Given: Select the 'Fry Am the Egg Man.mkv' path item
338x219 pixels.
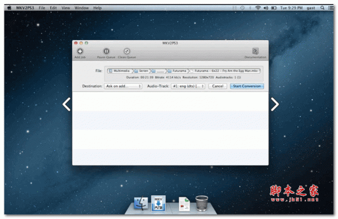Looking at the screenshot, I should click(x=224, y=71).
